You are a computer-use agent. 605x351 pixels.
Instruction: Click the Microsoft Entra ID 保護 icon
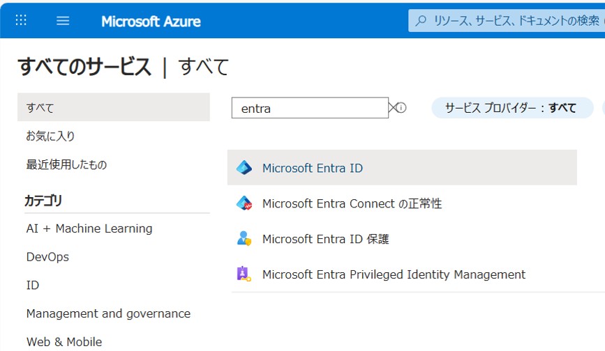244,239
